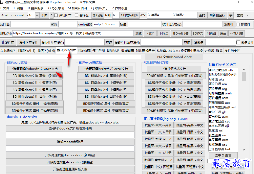Viewport: 254px width, 174px height.
Task: Open the F 文件 menu
Action: coord(5,8)
